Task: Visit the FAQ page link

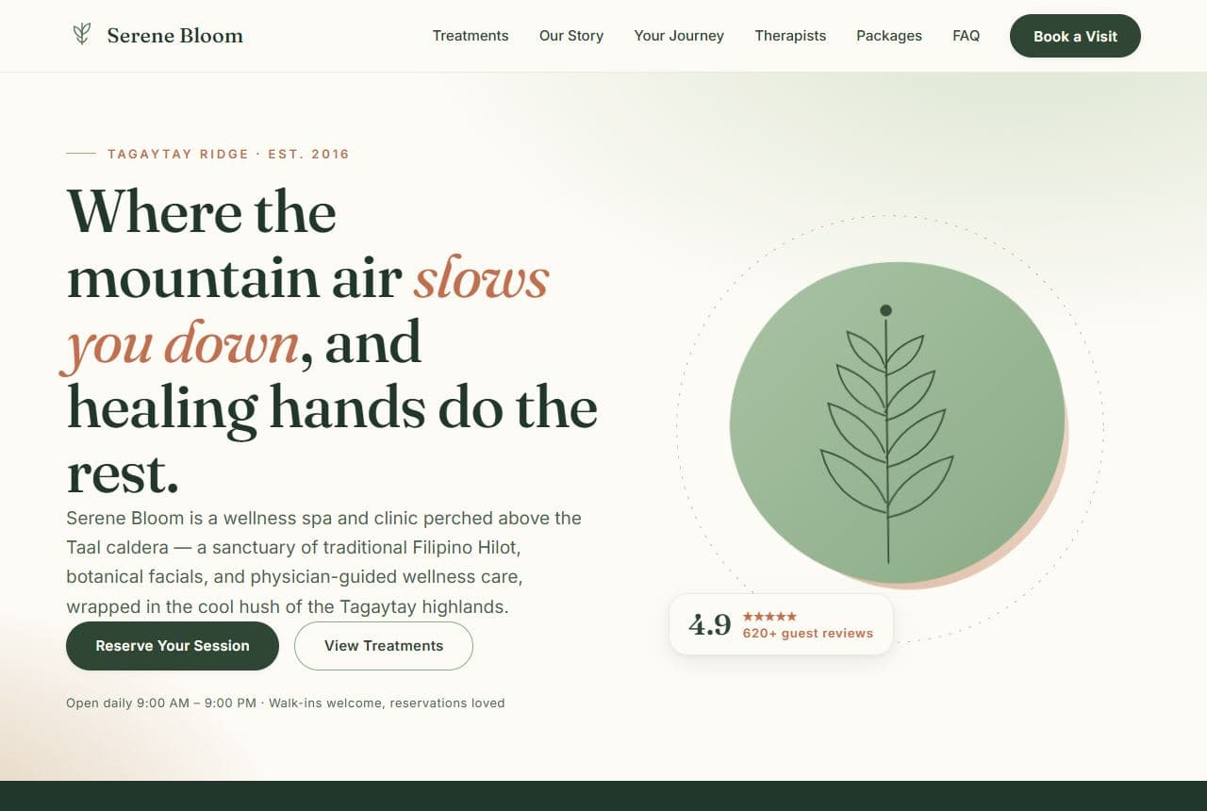Action: (966, 36)
